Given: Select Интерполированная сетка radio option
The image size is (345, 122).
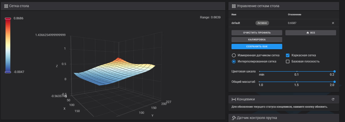Looking at the screenshot, I should click(234, 62).
